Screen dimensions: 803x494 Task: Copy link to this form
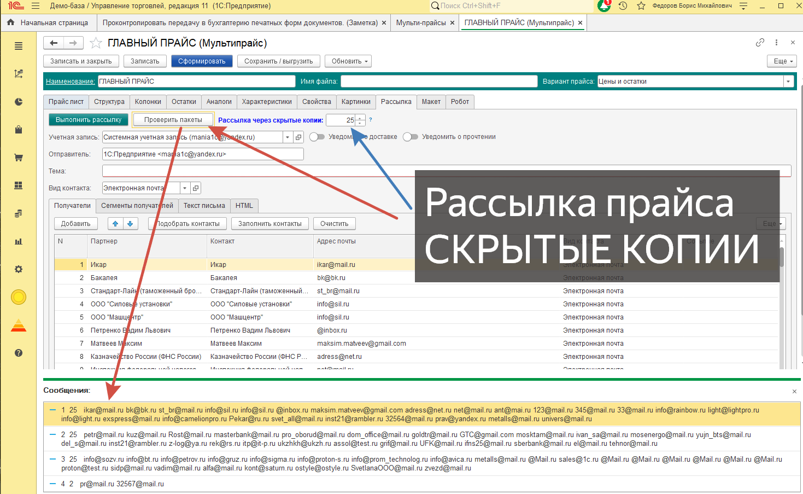[760, 42]
